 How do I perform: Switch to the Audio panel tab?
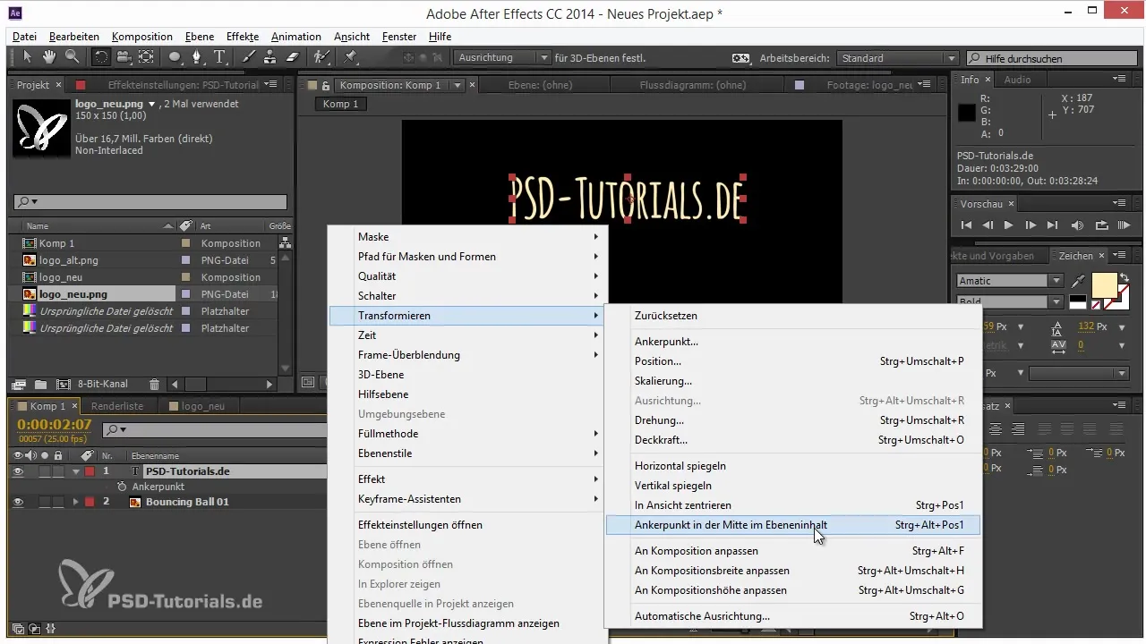pos(1017,80)
